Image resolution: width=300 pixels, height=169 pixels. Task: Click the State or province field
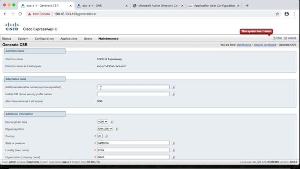click(x=133, y=143)
